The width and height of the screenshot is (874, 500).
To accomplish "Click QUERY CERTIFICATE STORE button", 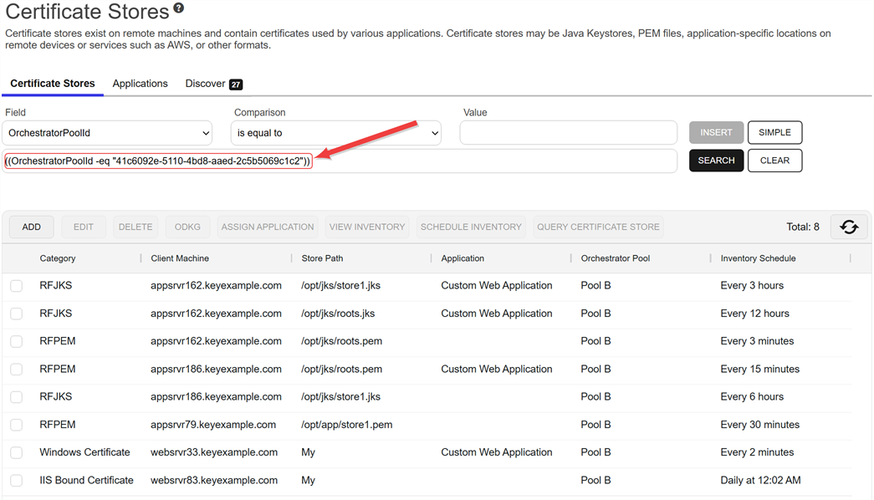I will click(x=598, y=227).
